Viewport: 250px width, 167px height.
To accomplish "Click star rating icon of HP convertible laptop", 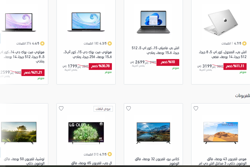I will click(x=244, y=43).
